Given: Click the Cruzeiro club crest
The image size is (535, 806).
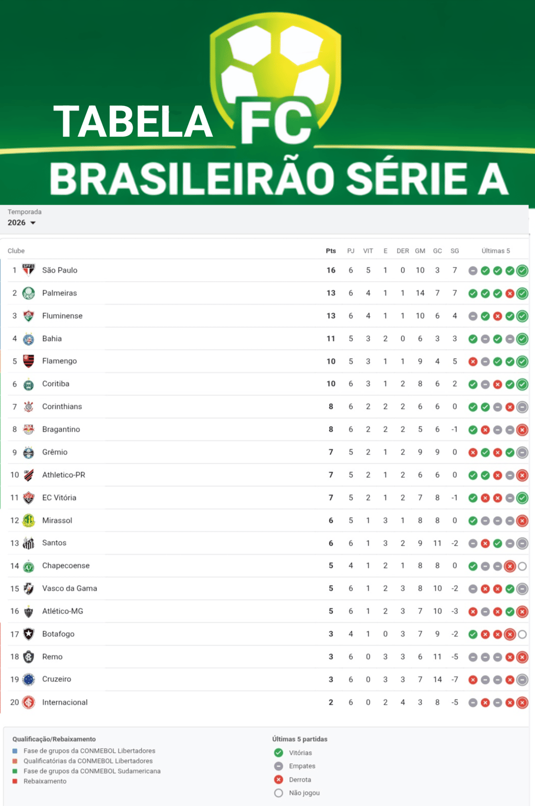Looking at the screenshot, I should pyautogui.click(x=29, y=679).
